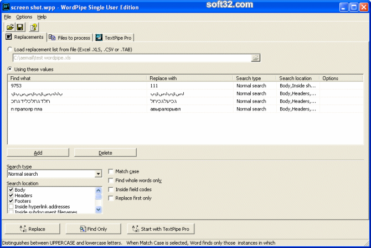Save the file with the floppy disk icon
The height and width of the screenshot is (248, 371).
point(20,27)
